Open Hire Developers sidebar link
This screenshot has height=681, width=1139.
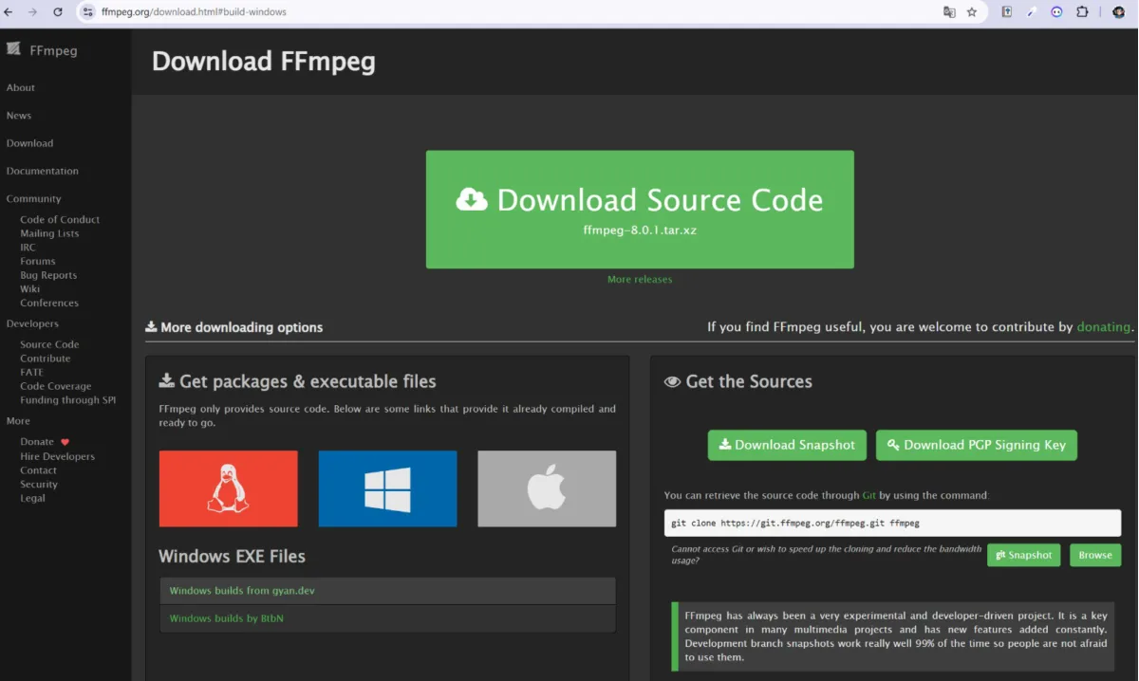click(58, 456)
